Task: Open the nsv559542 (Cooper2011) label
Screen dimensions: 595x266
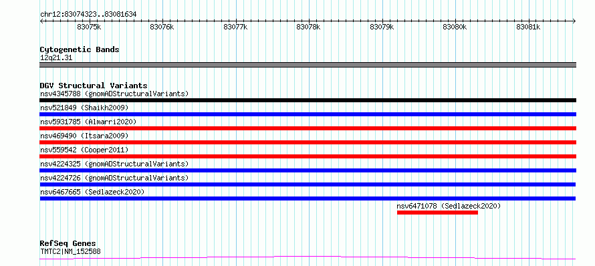Action: pos(84,150)
